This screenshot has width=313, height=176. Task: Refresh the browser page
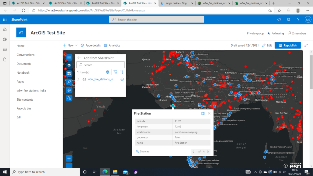point(24,10)
